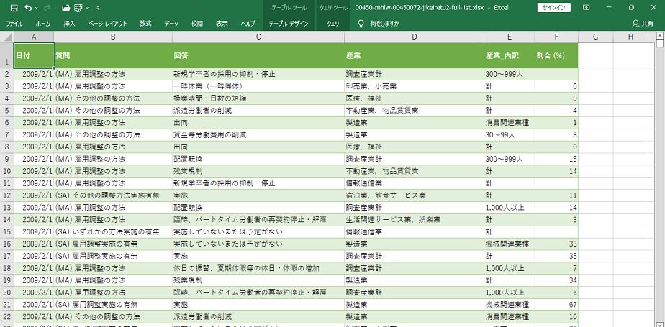Open Customize Quick Access Toolbar dropdown
The image size is (665, 327).
pyautogui.click(x=98, y=8)
